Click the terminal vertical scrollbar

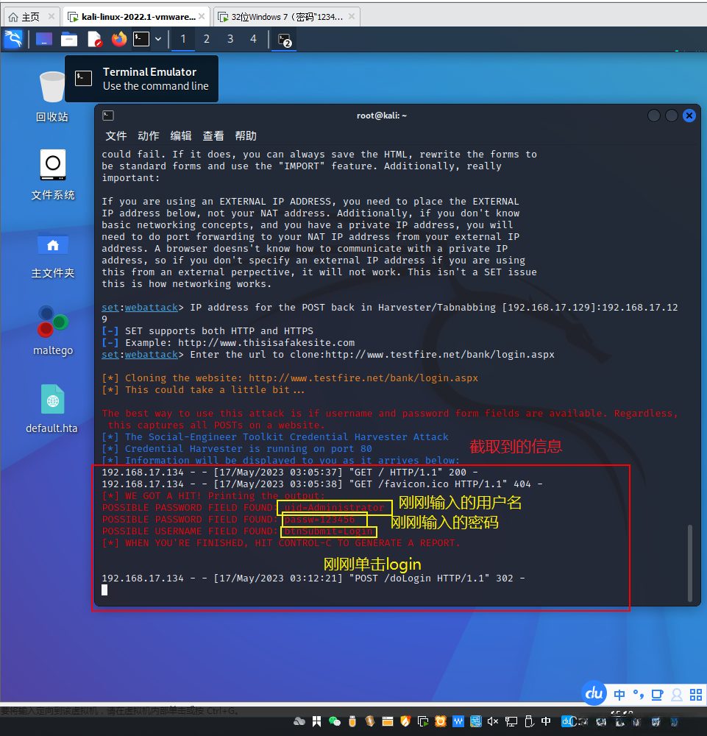click(689, 563)
